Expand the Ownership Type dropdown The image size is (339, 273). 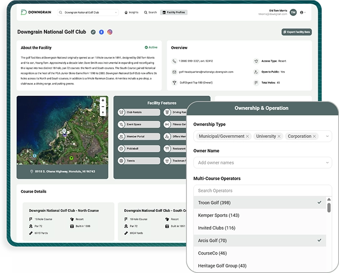(328, 136)
